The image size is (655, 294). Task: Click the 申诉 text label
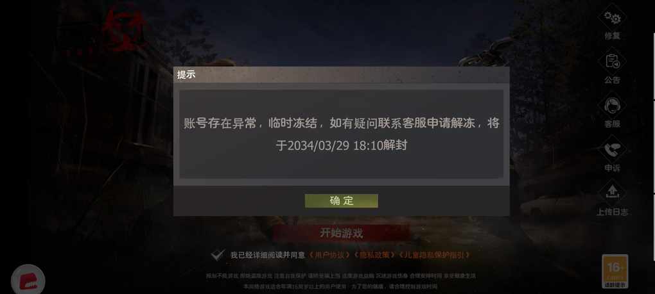[613, 168]
